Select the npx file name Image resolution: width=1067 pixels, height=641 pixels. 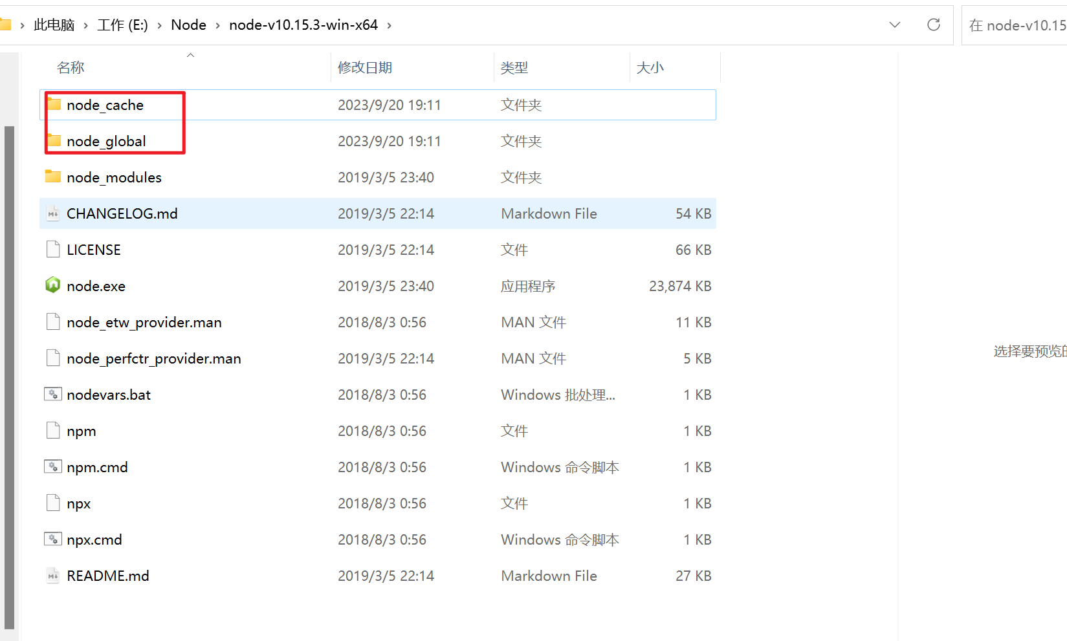(79, 504)
